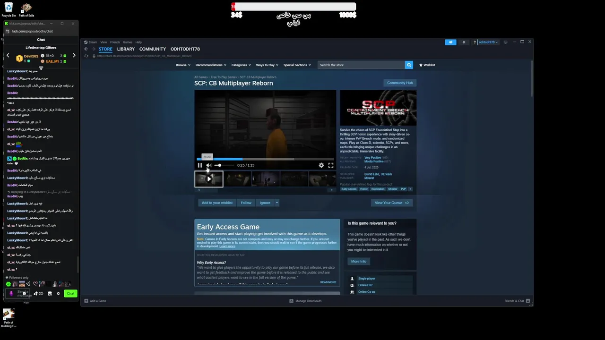
Task: Click READ MORE in Early Access box
Action: pos(328,282)
